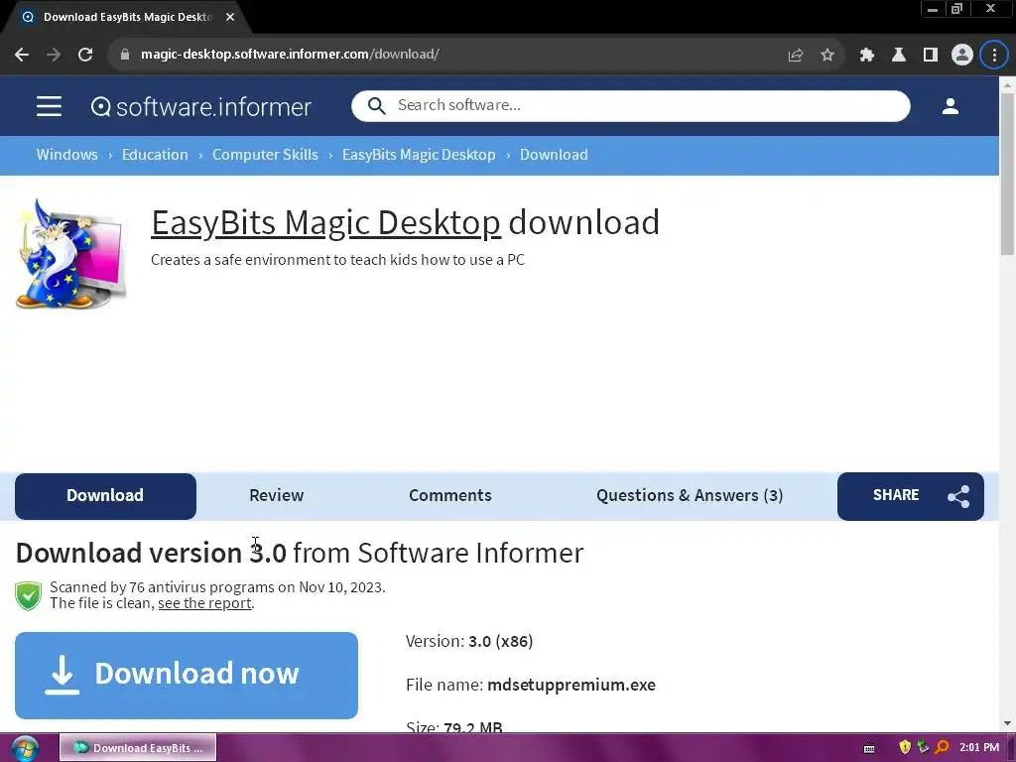
Task: Click the 2:01 PM system clock
Action: coord(979,748)
